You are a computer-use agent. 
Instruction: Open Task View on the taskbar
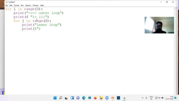(66, 98)
